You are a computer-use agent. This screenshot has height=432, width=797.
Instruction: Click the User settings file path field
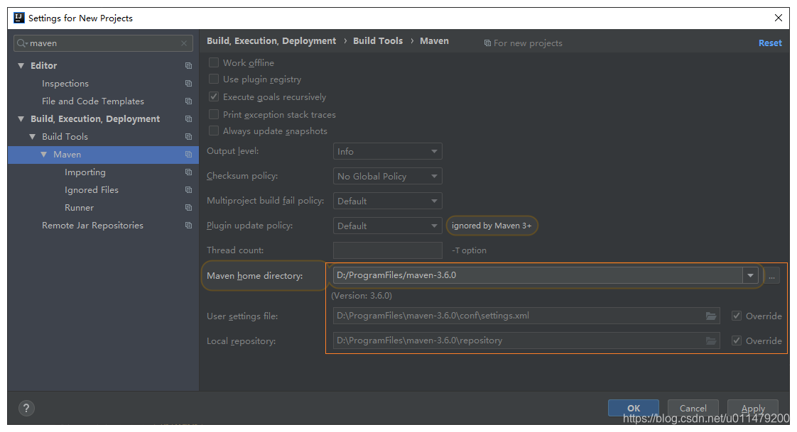(526, 316)
